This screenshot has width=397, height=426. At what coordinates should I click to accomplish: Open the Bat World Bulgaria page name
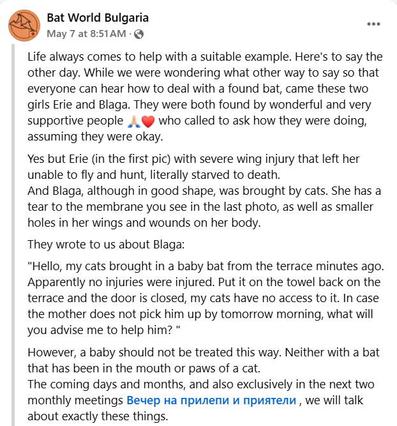click(x=98, y=18)
